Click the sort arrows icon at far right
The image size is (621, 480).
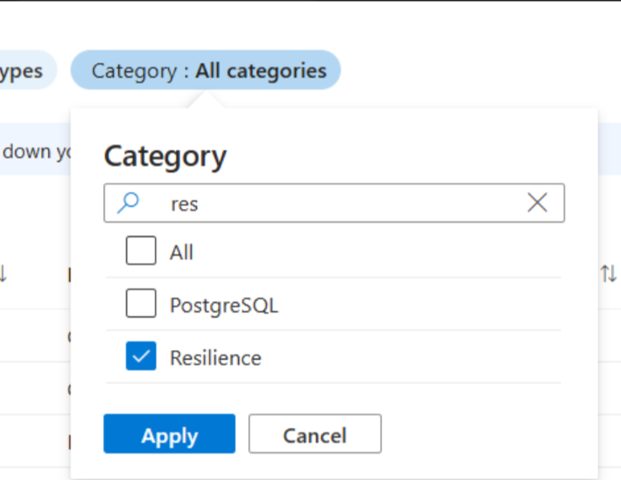(x=608, y=274)
